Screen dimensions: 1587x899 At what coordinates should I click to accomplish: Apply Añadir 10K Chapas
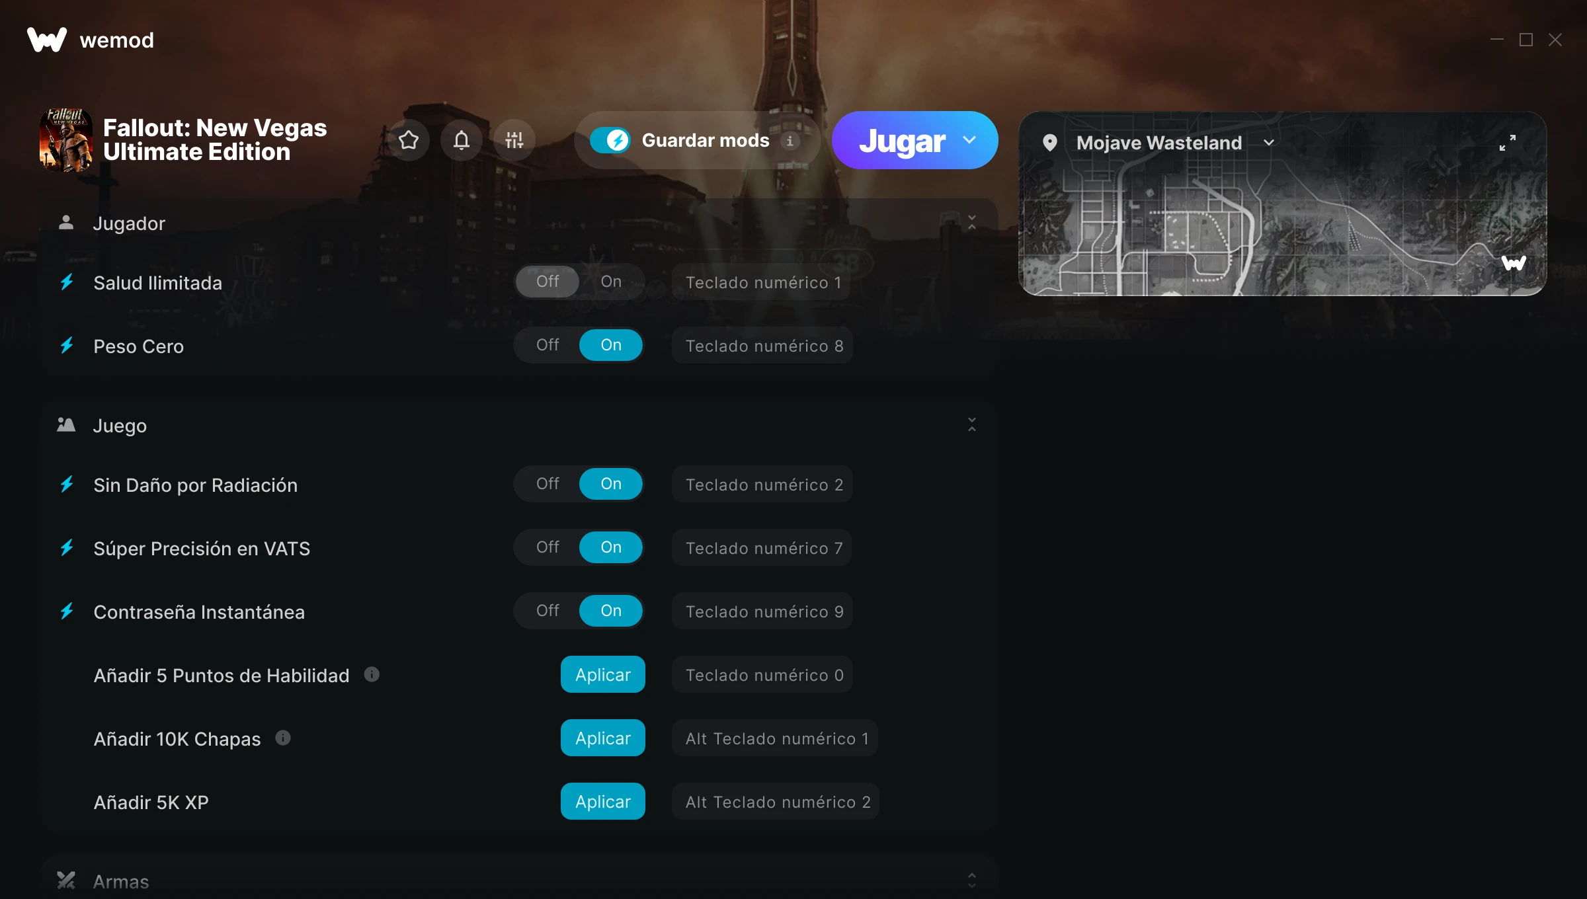point(603,738)
